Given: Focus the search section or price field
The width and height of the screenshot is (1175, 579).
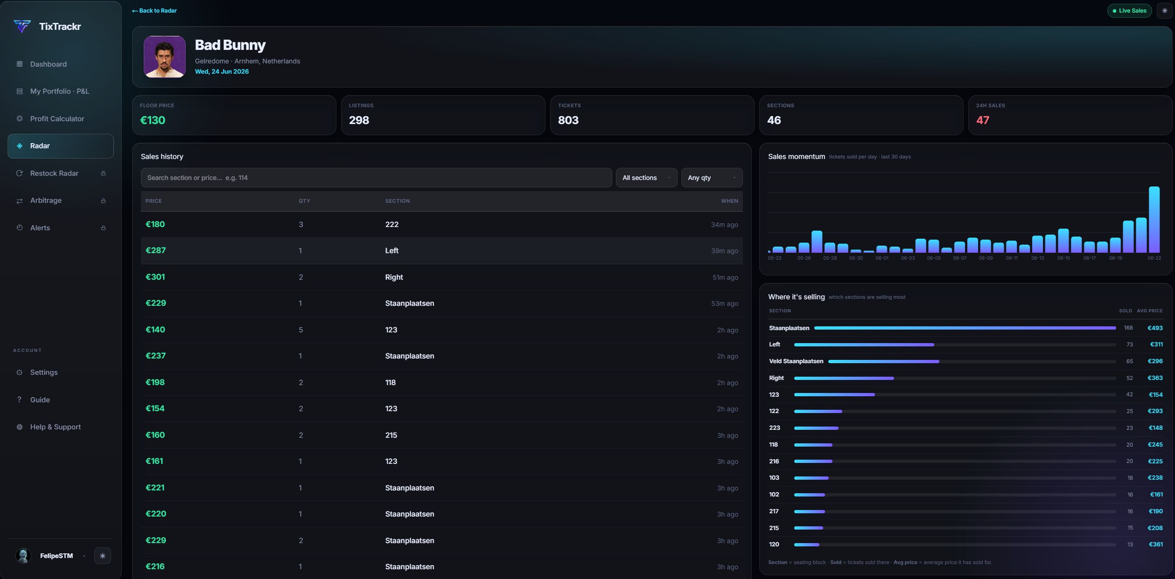Looking at the screenshot, I should 376,178.
